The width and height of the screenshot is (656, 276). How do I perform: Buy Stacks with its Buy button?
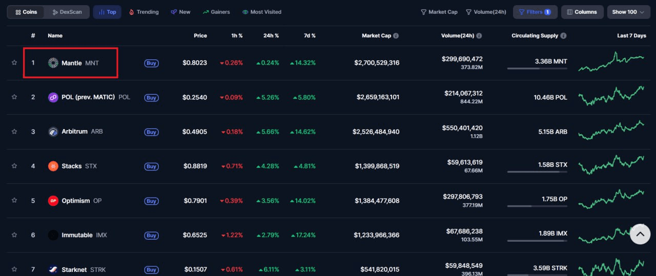(151, 166)
